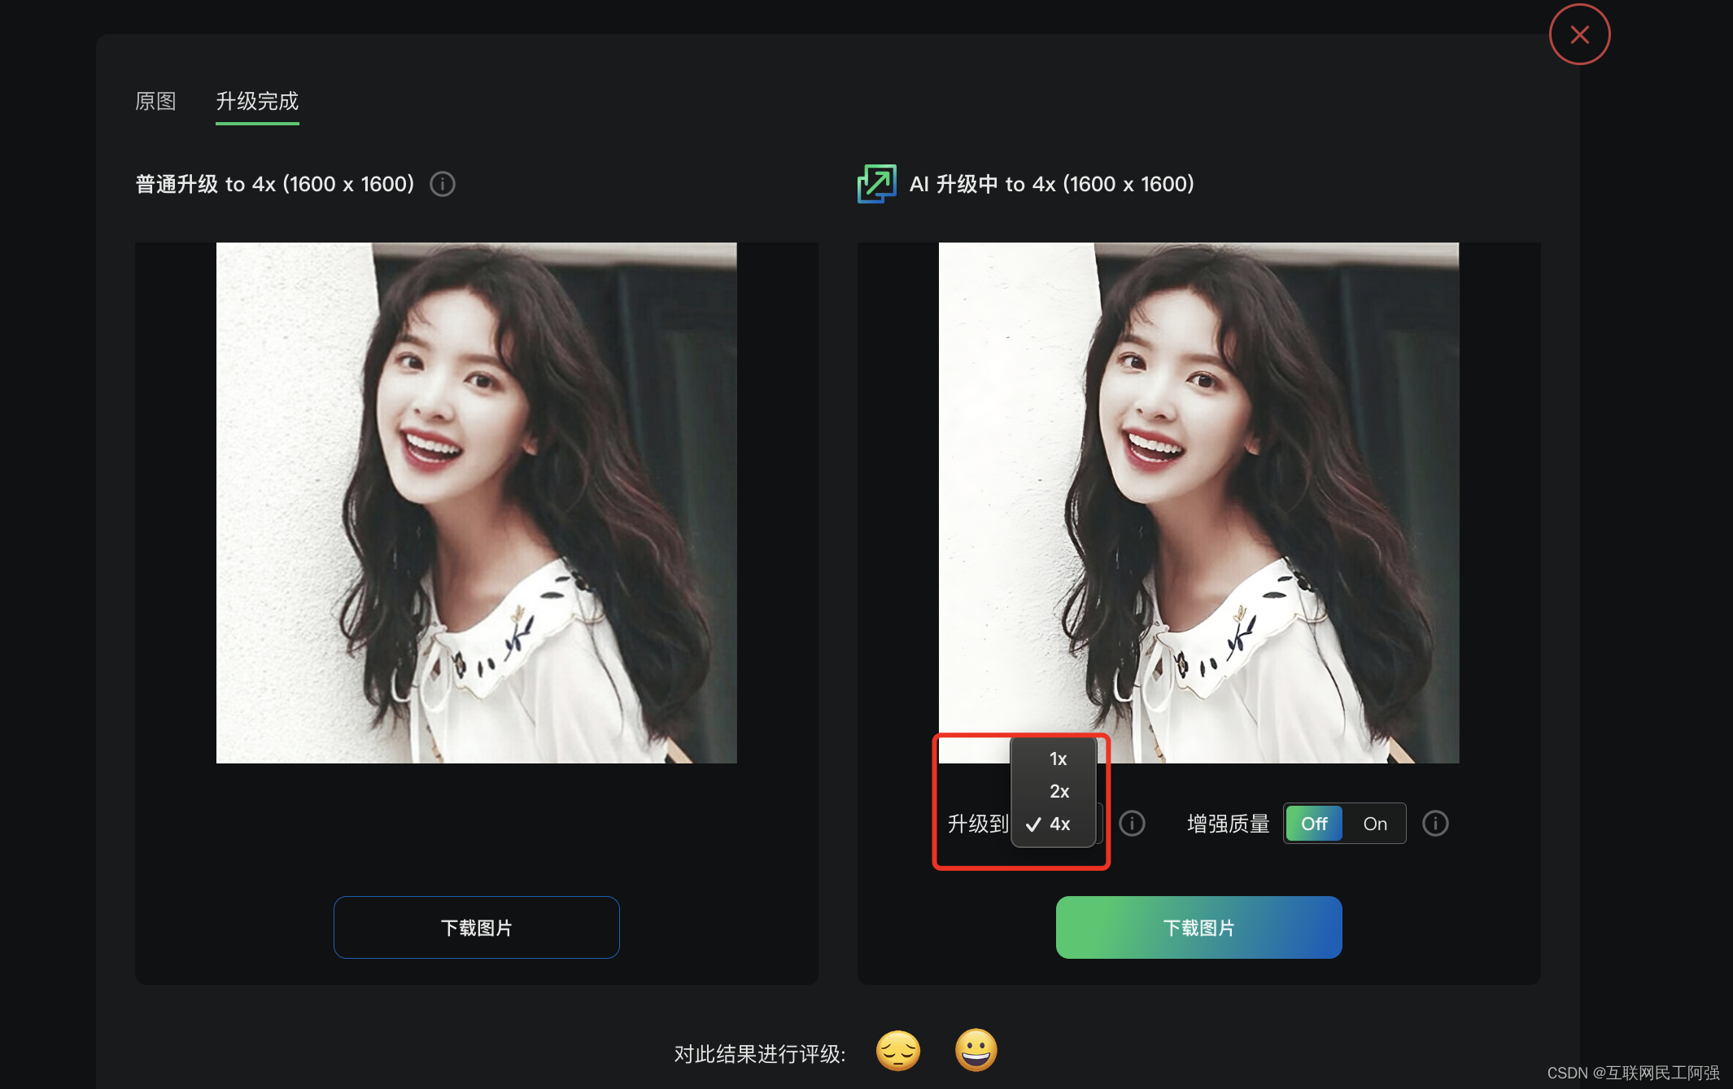Set 增强质量 to Off
Viewport: 1733px width, 1089px height.
pos(1314,824)
